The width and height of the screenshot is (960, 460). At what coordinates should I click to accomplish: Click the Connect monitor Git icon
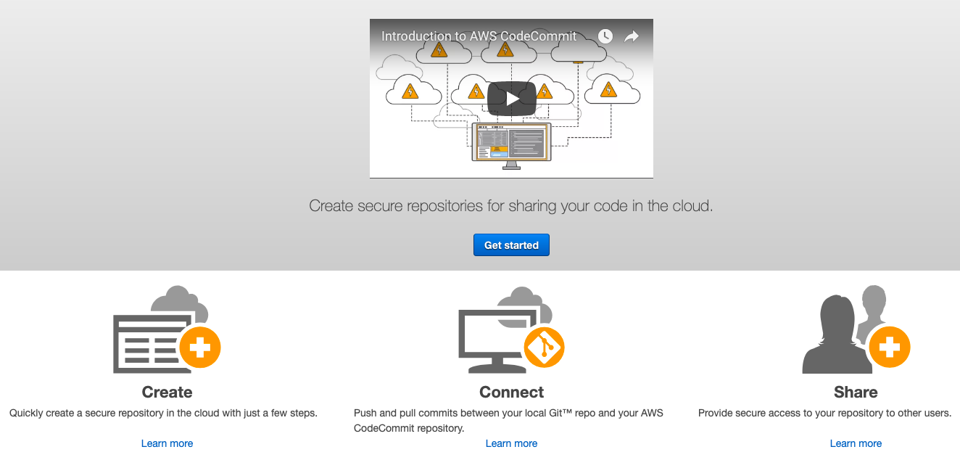coord(511,329)
